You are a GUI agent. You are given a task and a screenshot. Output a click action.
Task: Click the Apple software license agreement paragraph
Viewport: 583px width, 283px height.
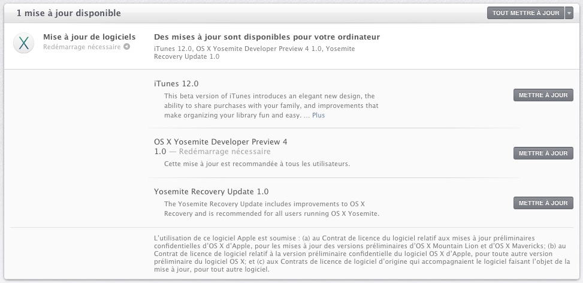362,254
